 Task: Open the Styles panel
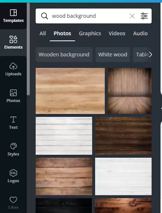[x=13, y=150]
